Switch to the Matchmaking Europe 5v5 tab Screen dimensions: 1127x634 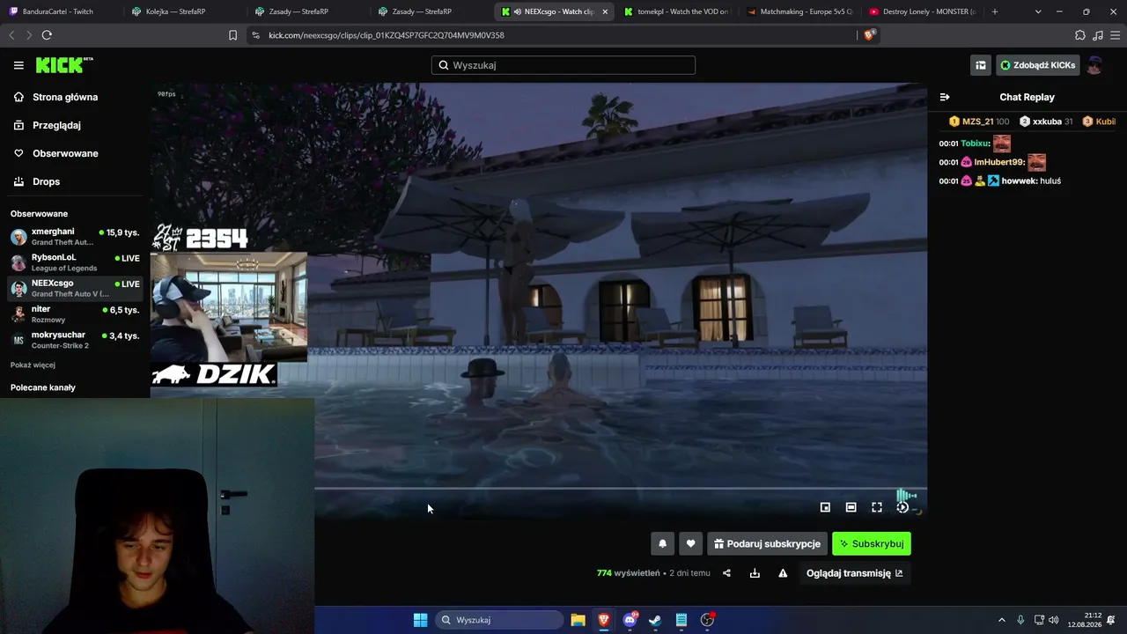point(801,11)
